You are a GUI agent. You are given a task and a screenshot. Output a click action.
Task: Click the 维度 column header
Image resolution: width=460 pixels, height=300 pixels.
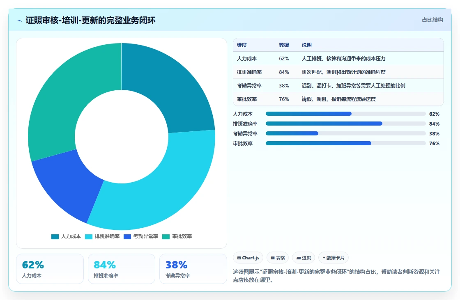pos(242,45)
